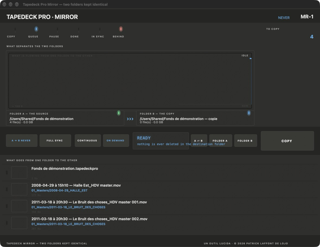The height and width of the screenshot is (247, 320).
Task: Click the NEVER link in header
Action: (284, 18)
